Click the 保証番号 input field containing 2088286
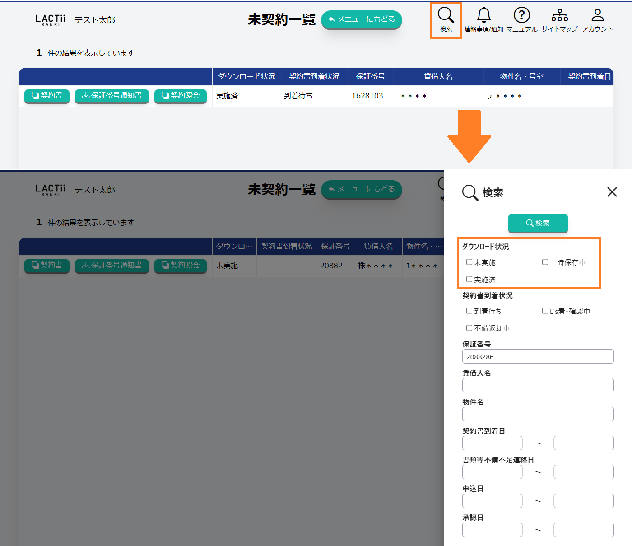The width and height of the screenshot is (632, 546). tap(538, 356)
